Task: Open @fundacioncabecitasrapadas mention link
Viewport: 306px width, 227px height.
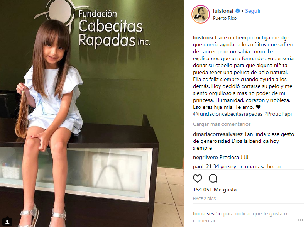Action: pos(228,114)
